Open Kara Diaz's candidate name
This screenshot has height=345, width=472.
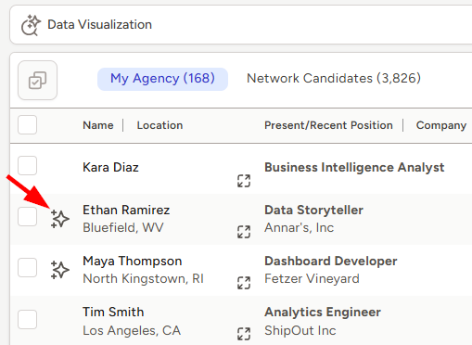point(110,167)
